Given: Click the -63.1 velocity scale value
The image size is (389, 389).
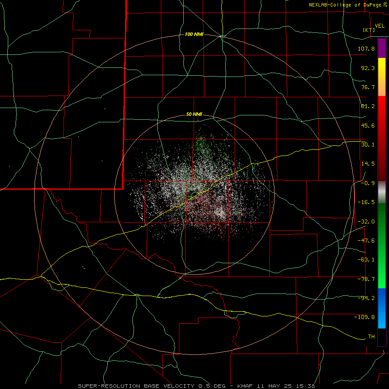Looking at the screenshot, I should [x=366, y=260].
